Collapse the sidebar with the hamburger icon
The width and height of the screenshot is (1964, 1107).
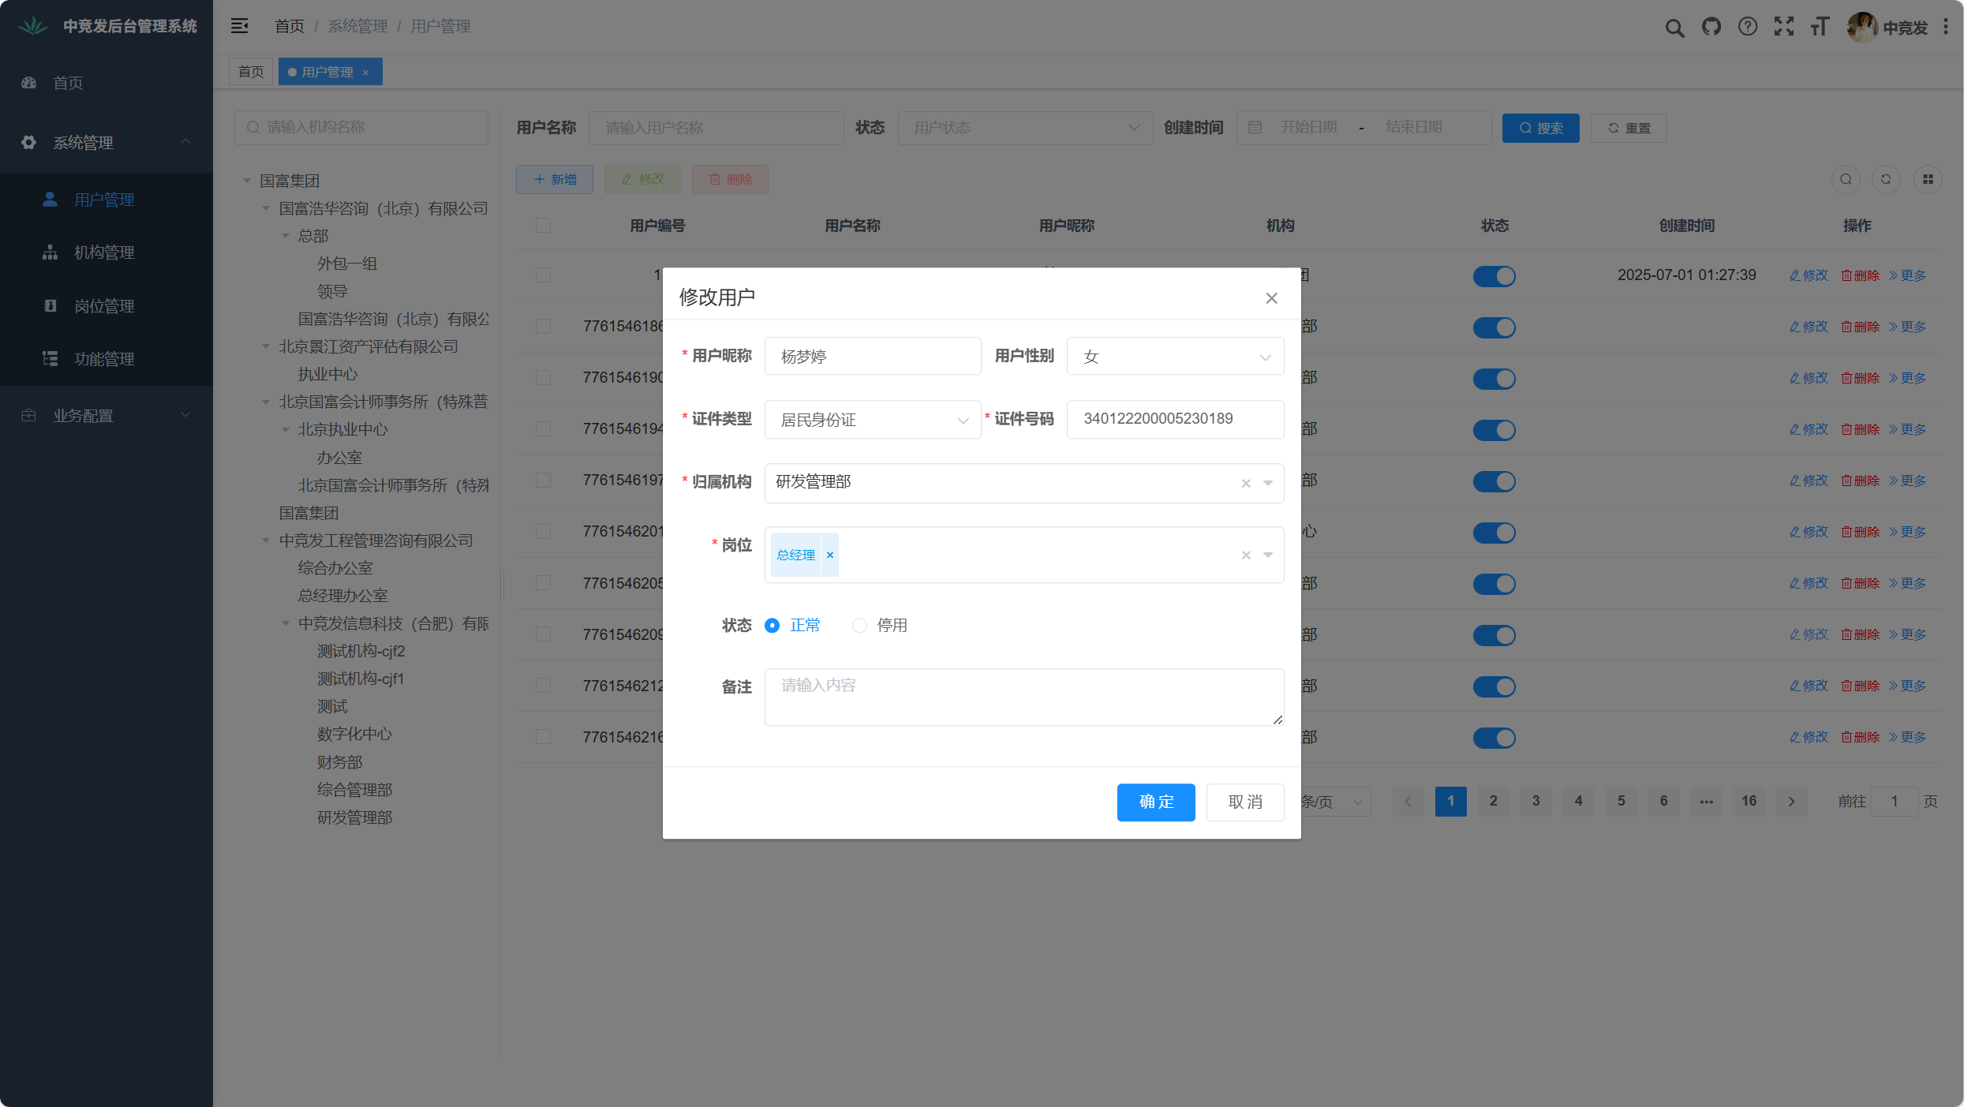(239, 26)
